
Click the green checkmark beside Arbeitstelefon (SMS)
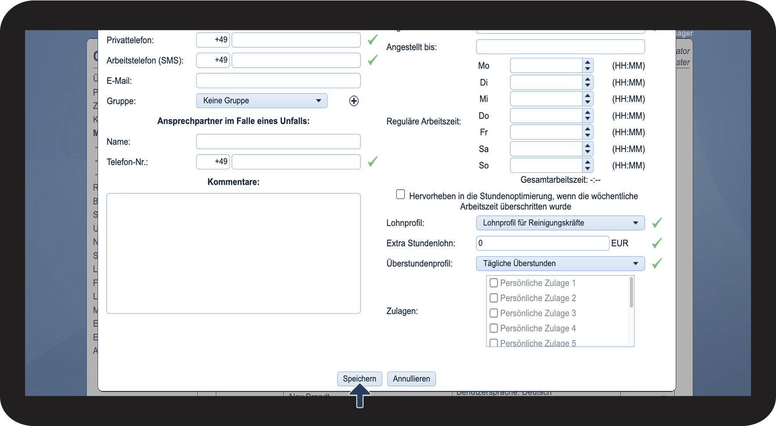[373, 60]
